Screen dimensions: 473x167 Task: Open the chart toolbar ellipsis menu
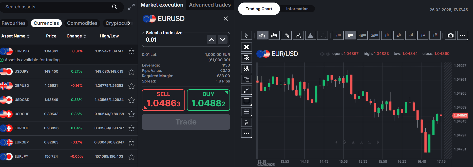463,35
